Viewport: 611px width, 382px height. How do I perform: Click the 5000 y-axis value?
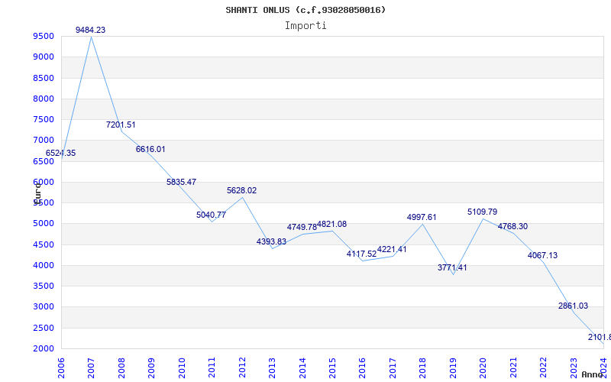click(44, 224)
